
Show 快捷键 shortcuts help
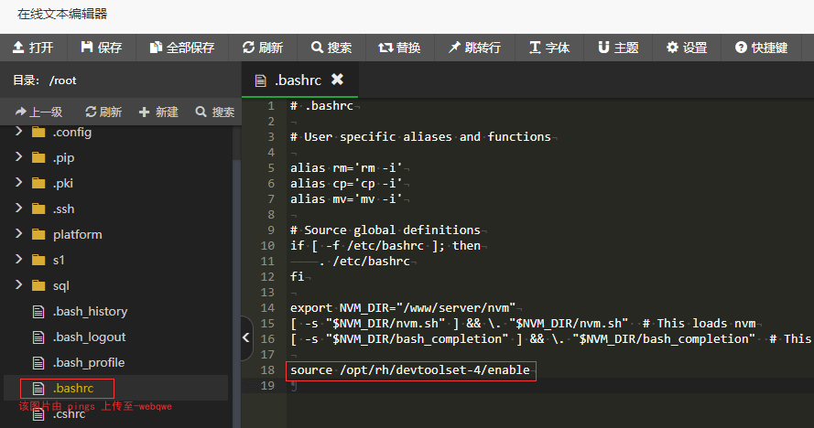[x=761, y=48]
